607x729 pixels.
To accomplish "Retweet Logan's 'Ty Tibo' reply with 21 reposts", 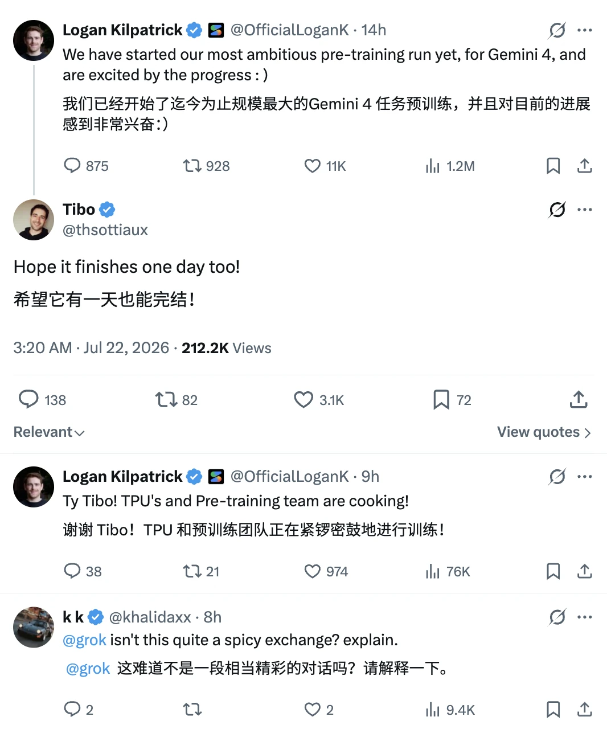I will tap(192, 571).
